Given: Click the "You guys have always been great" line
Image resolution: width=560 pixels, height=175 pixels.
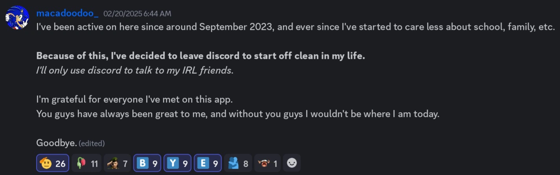Looking at the screenshot, I should pyautogui.click(x=237, y=114).
